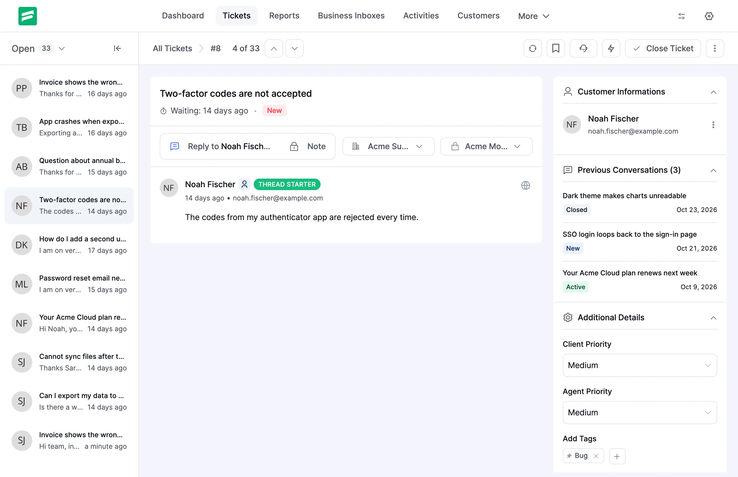The width and height of the screenshot is (738, 477).
Task: Open the Acme Su... inbox dropdown
Action: 388,146
